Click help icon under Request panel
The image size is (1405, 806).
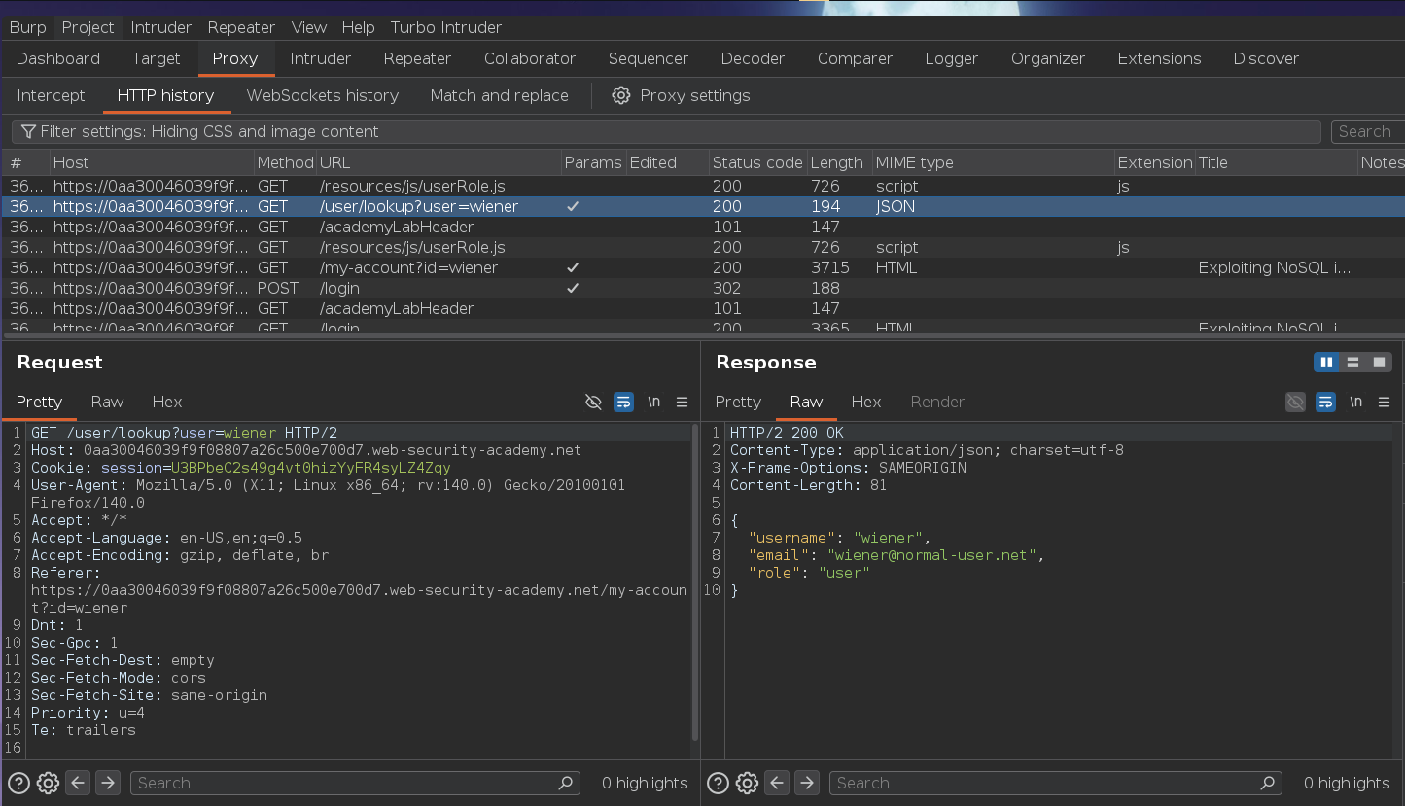coord(18,783)
